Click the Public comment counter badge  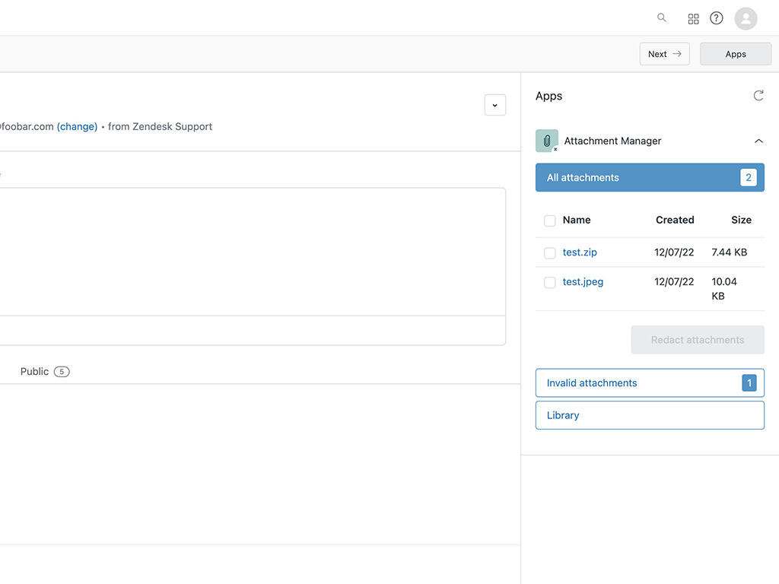pos(62,371)
